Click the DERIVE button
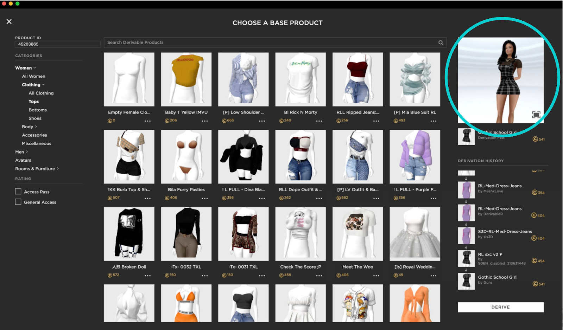This screenshot has height=330, width=563. point(500,307)
